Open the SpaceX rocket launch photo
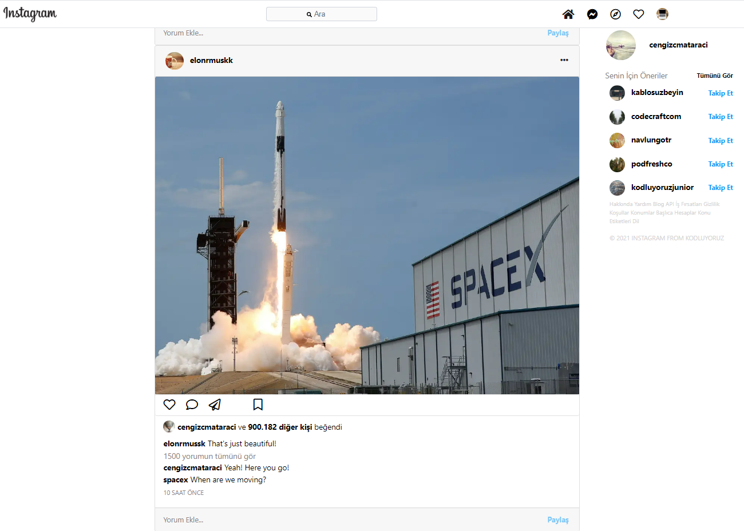Image resolution: width=744 pixels, height=531 pixels. 367,235
